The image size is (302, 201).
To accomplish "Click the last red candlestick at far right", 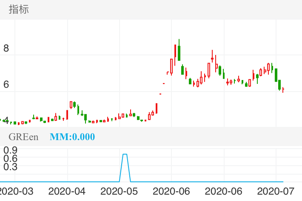I will 283,89.
